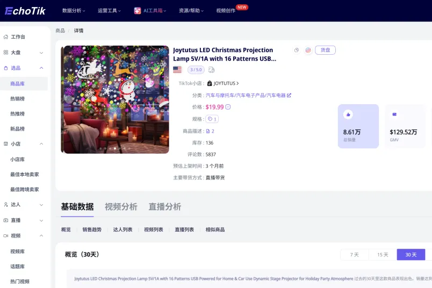Click the colorful round icon left of 货盘
The width and height of the screenshot is (432, 288).
pos(308,51)
